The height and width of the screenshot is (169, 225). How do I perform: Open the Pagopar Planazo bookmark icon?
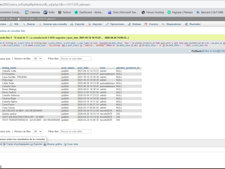click(x=169, y=12)
